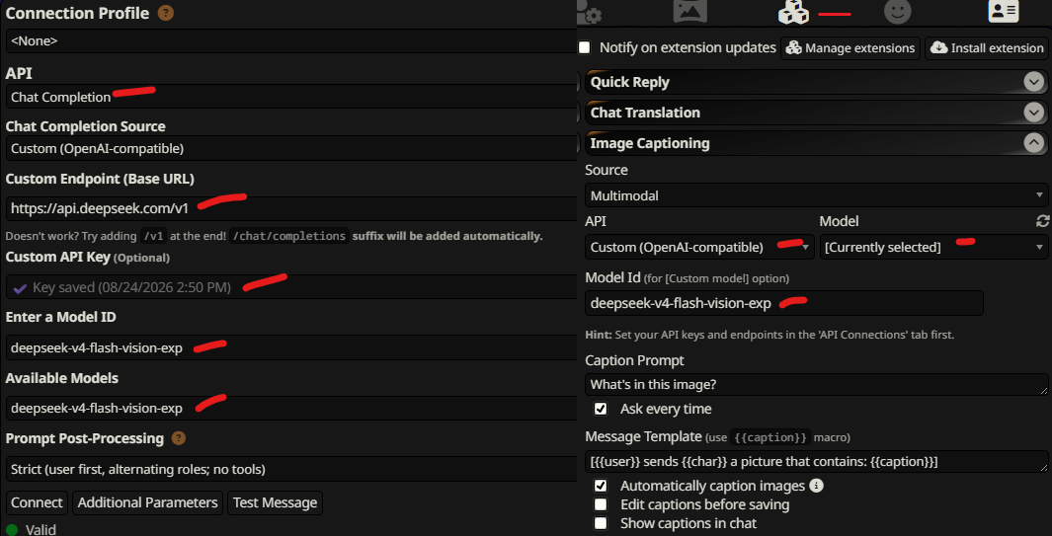Click Install extension button
Viewport: 1052px width, 536px height.
coord(987,47)
